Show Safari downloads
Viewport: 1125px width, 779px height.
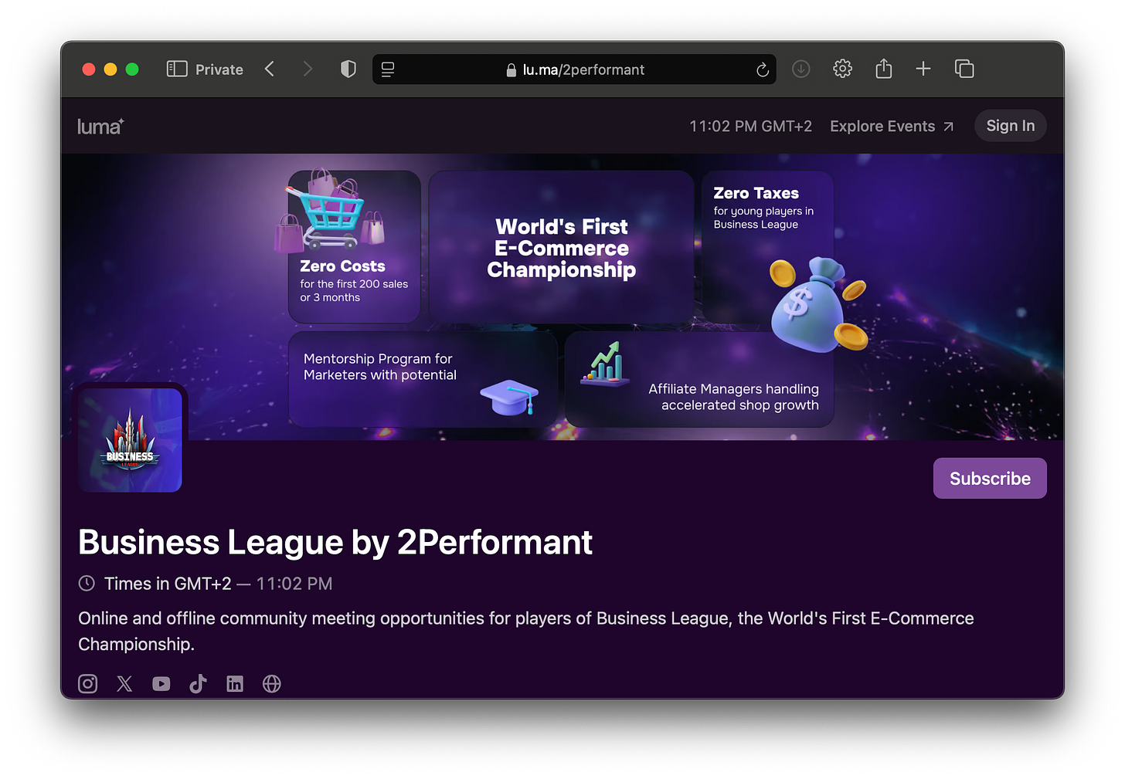tap(801, 69)
